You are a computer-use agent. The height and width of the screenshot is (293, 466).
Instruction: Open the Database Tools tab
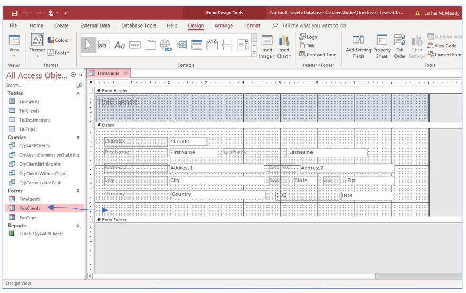[139, 25]
